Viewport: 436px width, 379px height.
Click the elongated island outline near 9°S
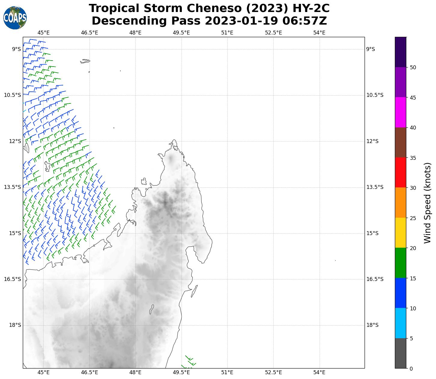point(85,61)
